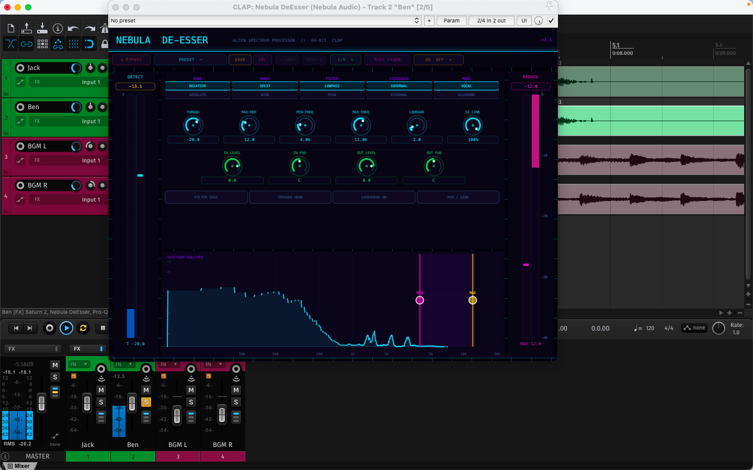Open Project Settings via the info icon
Screen dimensions: 753x470
58,28
